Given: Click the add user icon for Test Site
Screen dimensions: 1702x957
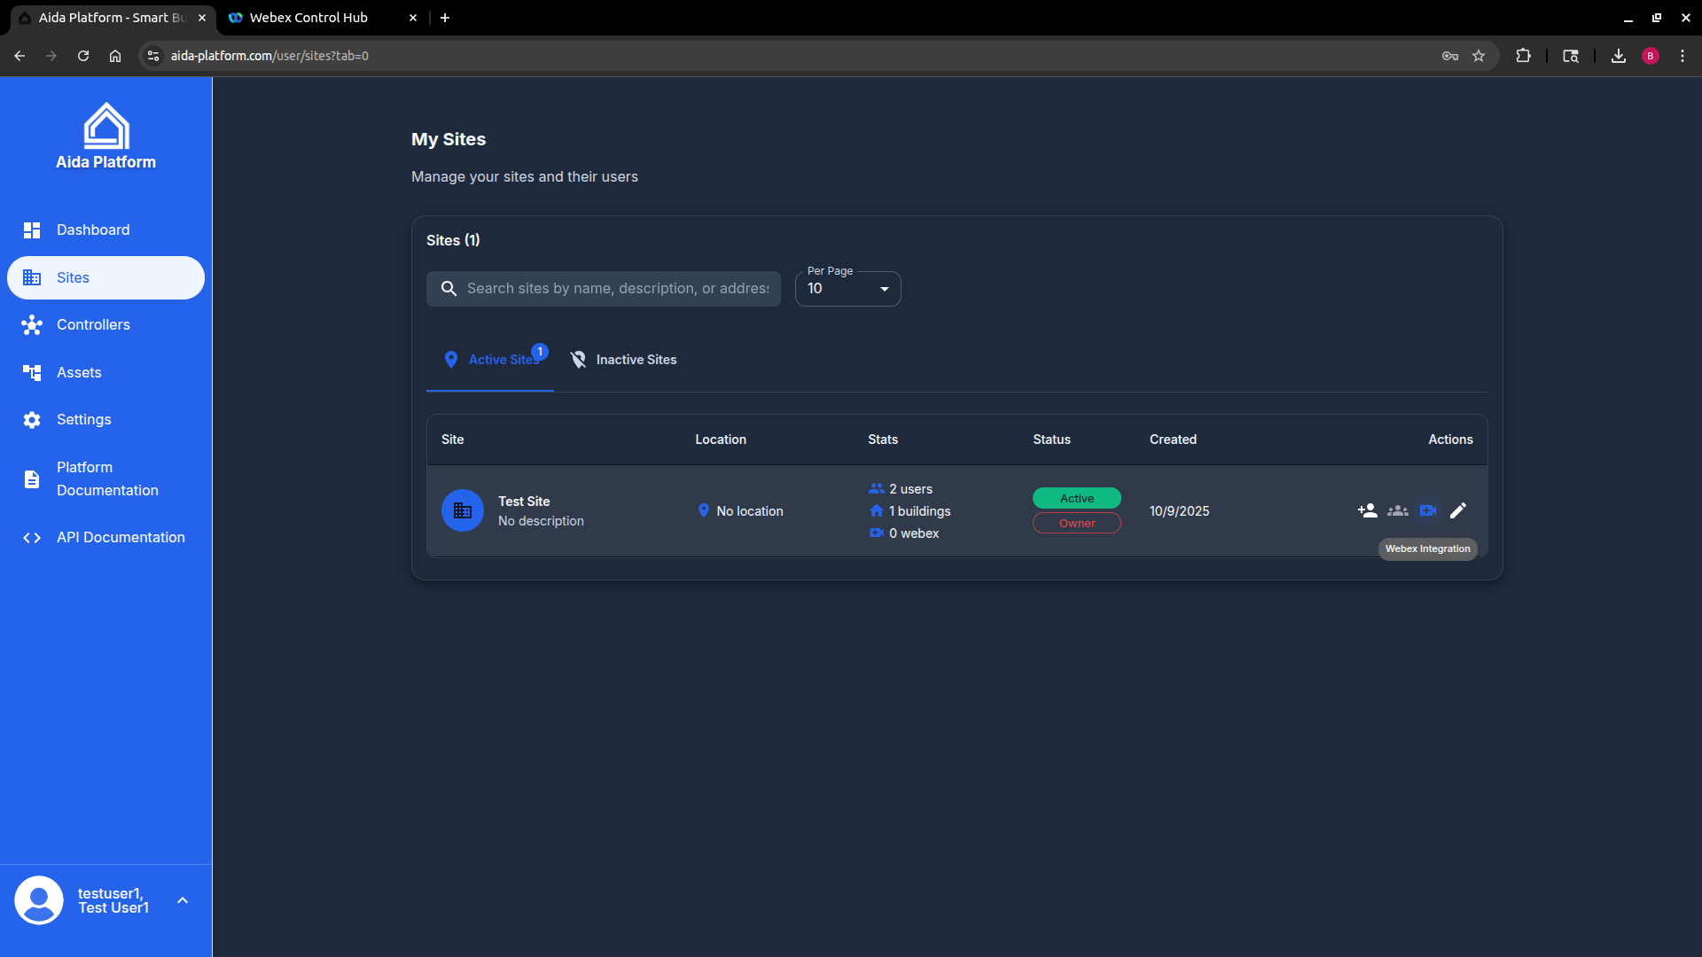Looking at the screenshot, I should pos(1368,510).
